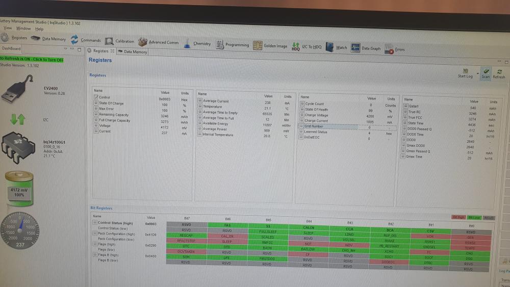This screenshot has height=287, width=510.
Task: Maximize the DashBoard panel
Action: click(80, 50)
